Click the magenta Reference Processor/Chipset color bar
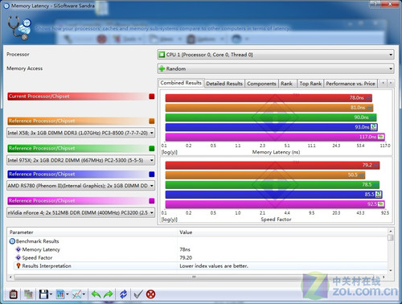The width and height of the screenshot is (402, 304). (77, 201)
